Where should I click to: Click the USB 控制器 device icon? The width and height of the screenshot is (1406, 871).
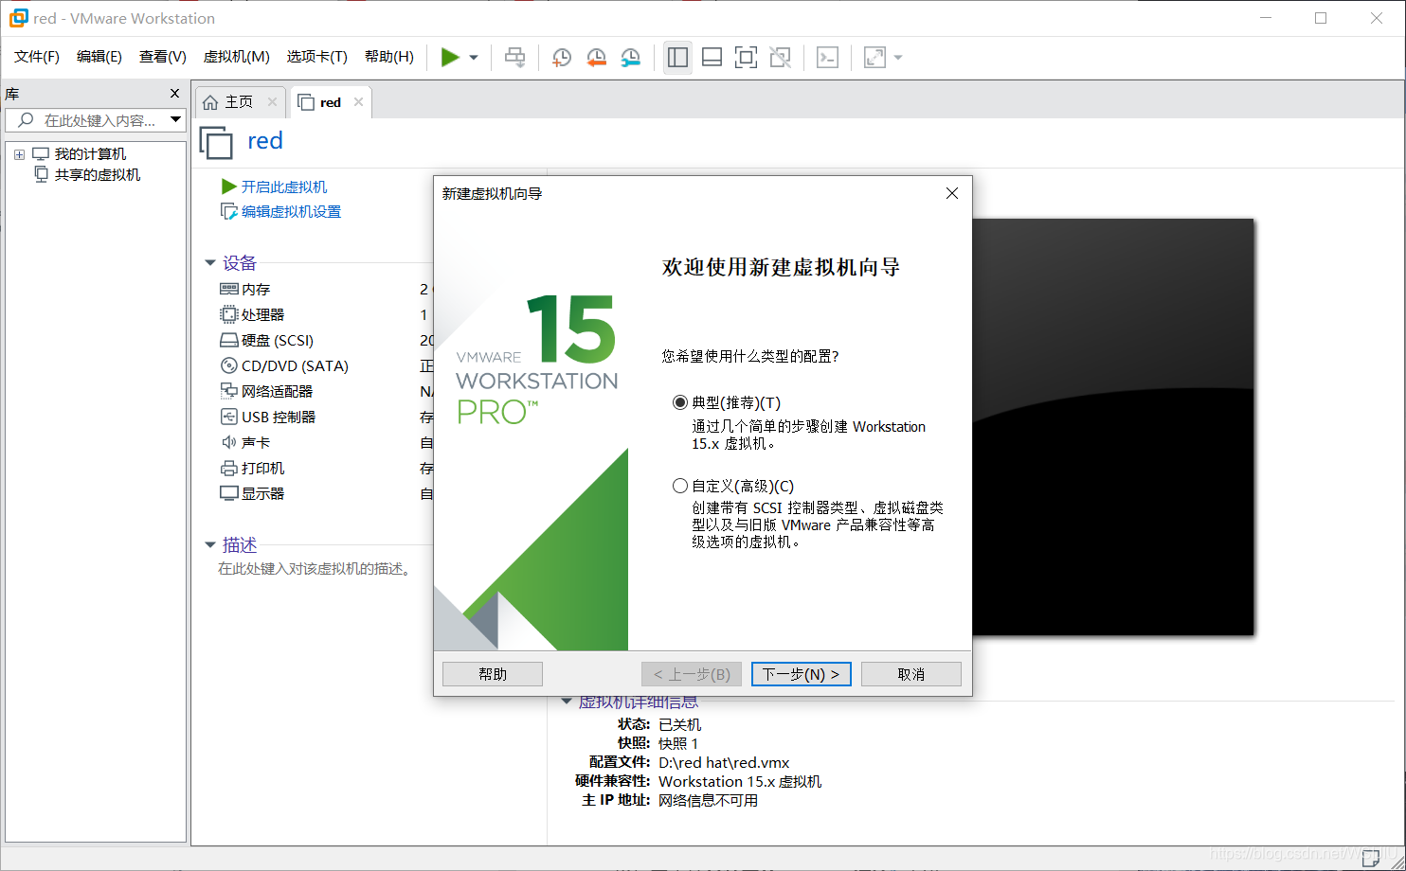click(229, 417)
